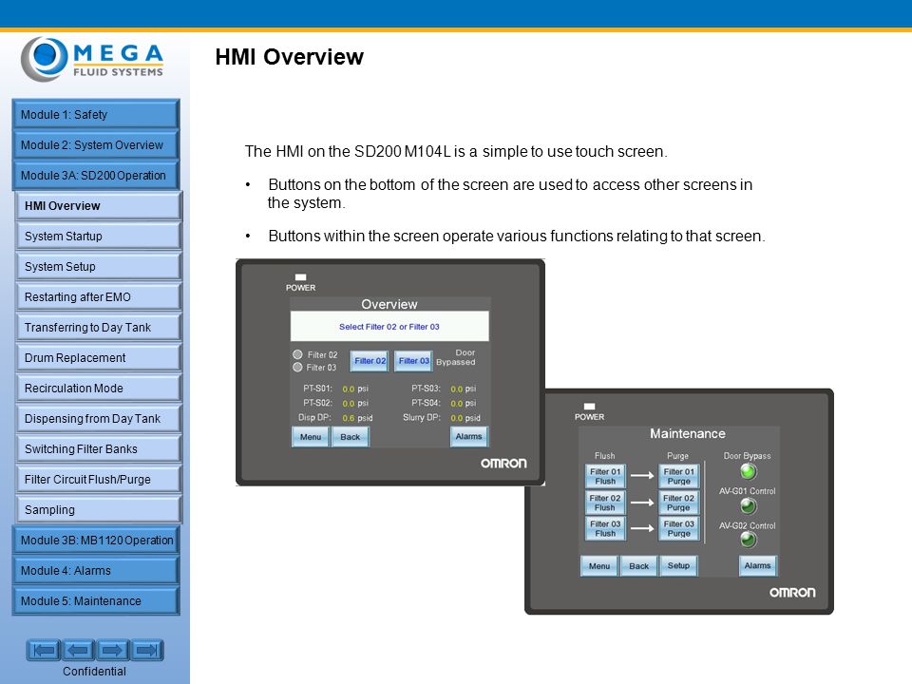This screenshot has width=912, height=684.
Task: Select the Filter 03 radio indicator
Action: click(x=297, y=367)
